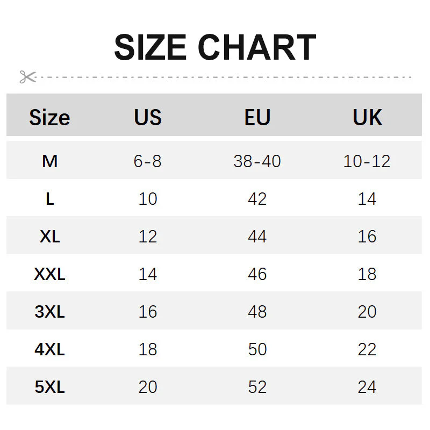Click EU value 38-40
This screenshot has width=430, height=430.
(257, 161)
